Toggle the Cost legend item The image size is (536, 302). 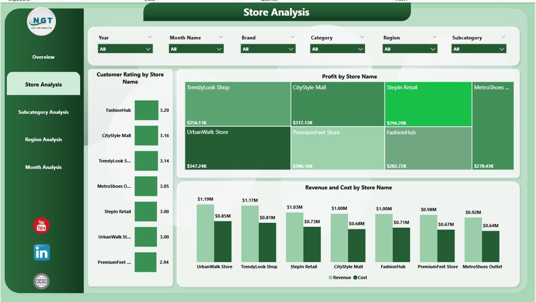[360, 277]
